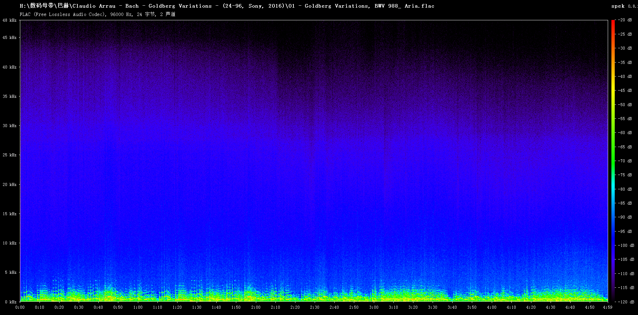Click the 5 kHz frequency label
Image resolution: width=638 pixels, height=315 pixels.
coord(11,272)
